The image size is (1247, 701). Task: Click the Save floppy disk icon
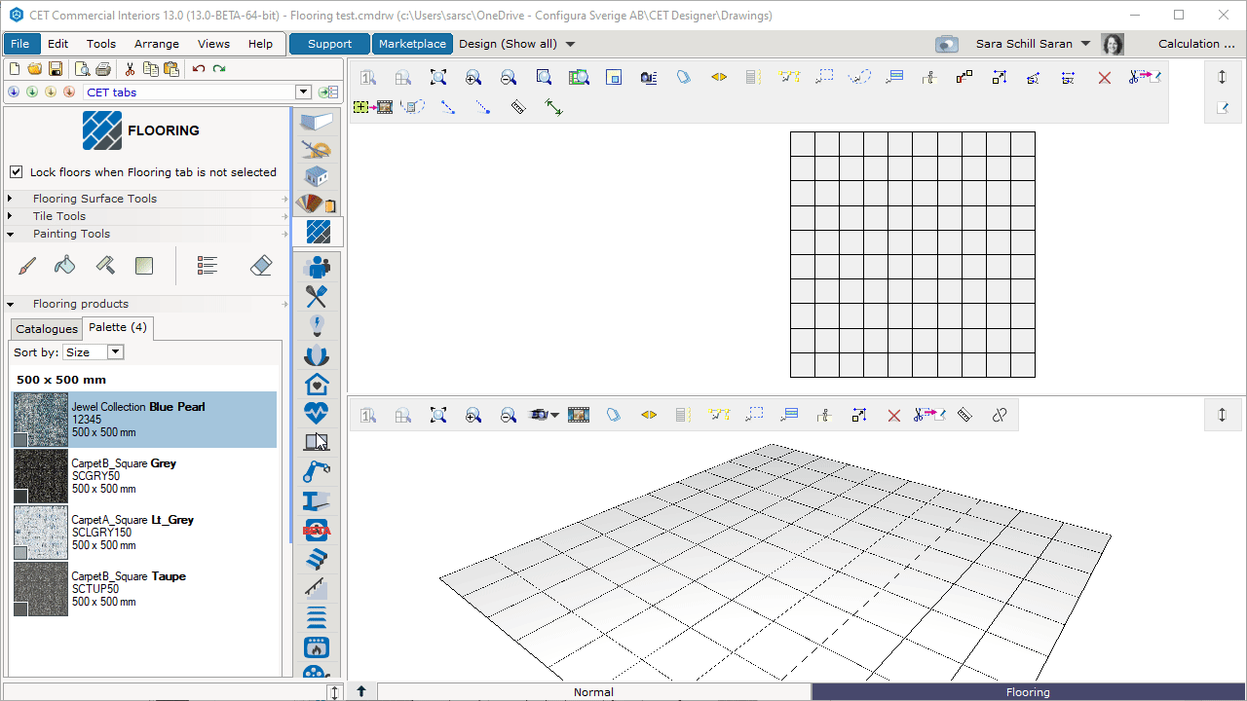[56, 68]
